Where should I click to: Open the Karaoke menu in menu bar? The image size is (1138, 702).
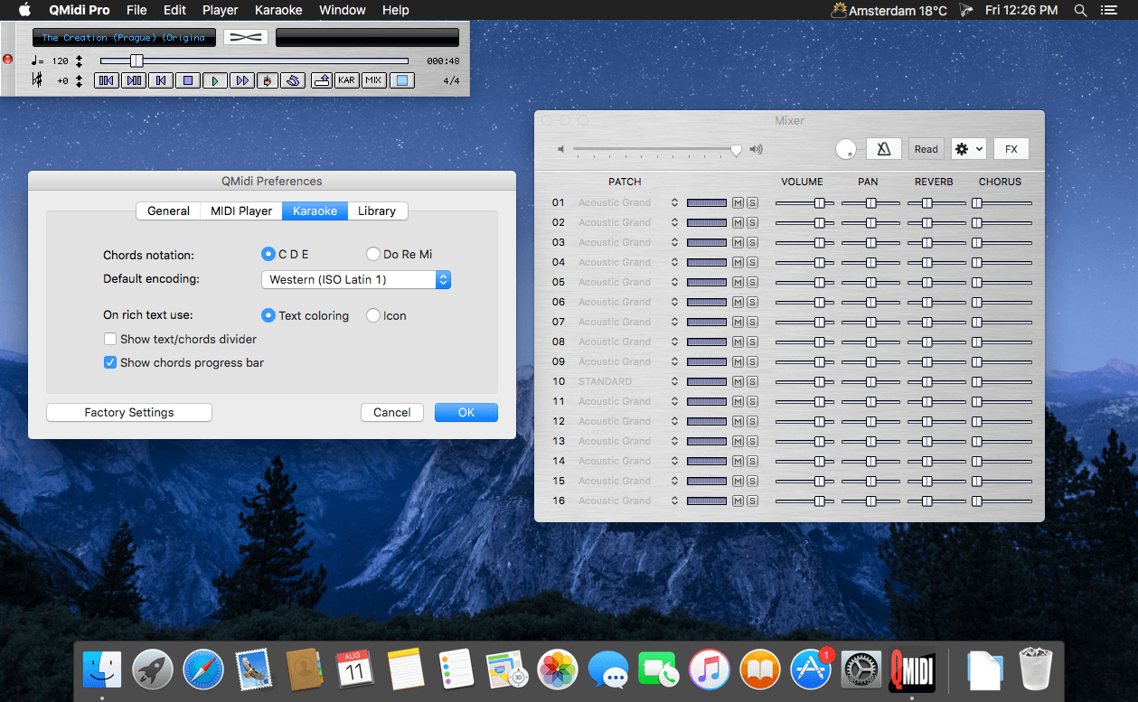[x=277, y=10]
